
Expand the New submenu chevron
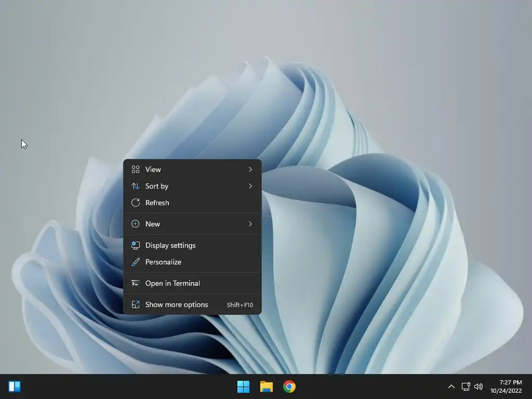click(250, 224)
